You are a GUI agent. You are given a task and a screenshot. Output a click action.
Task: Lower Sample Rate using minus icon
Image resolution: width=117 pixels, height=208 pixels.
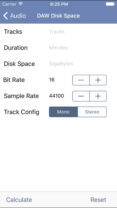pyautogui.click(x=81, y=96)
